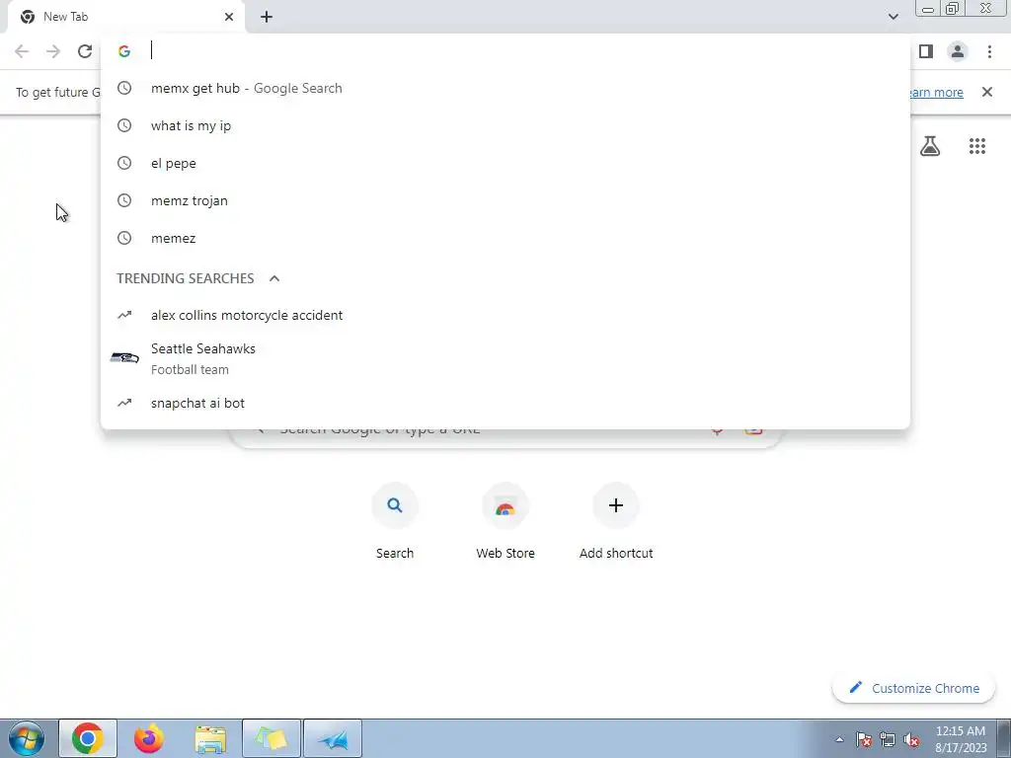Pick the memez history suggestion
Image resolution: width=1011 pixels, height=758 pixels.
505,238
